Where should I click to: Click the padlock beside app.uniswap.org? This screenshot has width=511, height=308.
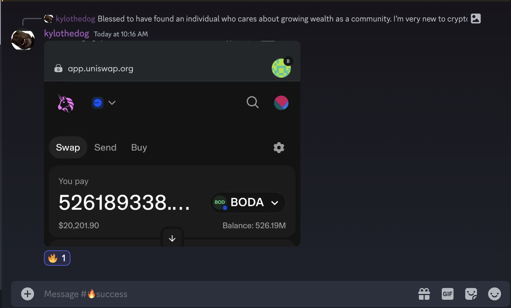pyautogui.click(x=58, y=68)
